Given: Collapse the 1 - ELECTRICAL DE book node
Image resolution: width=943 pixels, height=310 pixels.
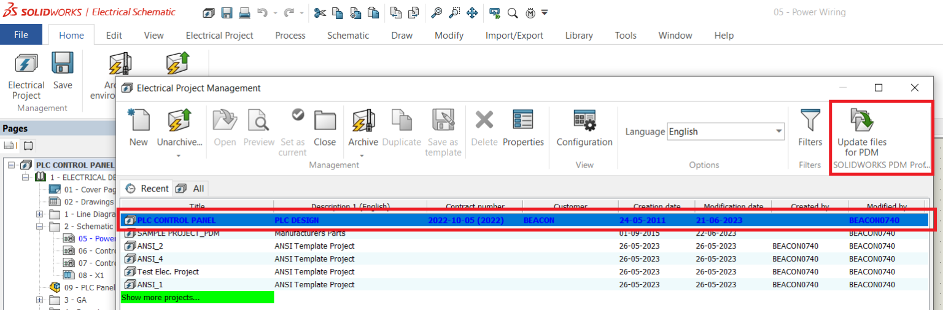Looking at the screenshot, I should [x=26, y=177].
